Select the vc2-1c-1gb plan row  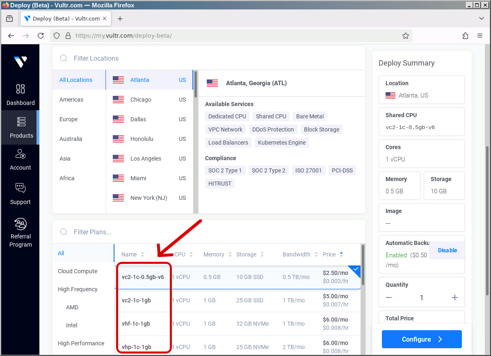coord(238,300)
